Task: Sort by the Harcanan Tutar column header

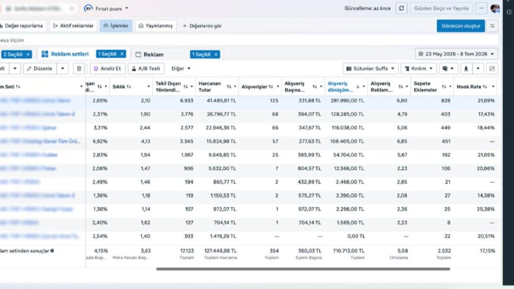Action: (210, 86)
